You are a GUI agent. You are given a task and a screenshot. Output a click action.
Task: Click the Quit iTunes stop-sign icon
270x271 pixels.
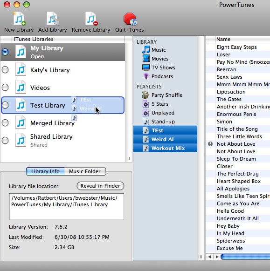(130, 19)
